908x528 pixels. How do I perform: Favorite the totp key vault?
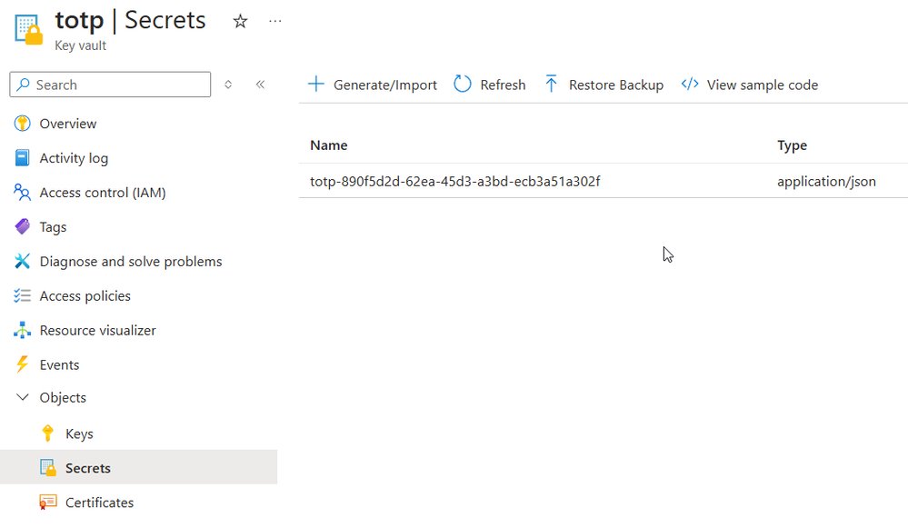click(x=240, y=20)
